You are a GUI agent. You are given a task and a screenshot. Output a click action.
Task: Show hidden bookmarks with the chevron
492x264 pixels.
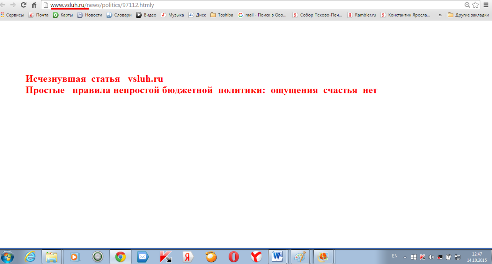pos(440,15)
